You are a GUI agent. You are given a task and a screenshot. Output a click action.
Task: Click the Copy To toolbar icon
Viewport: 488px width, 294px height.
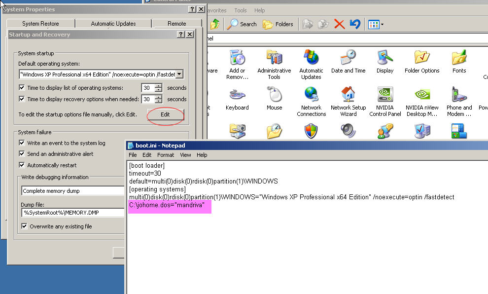tap(323, 24)
